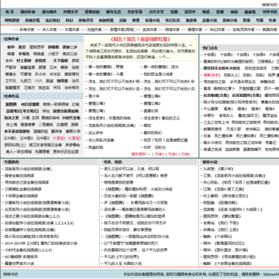Open red 大漠谣1 link in 经典作品
This screenshot has height=279, width=279.
59,138
